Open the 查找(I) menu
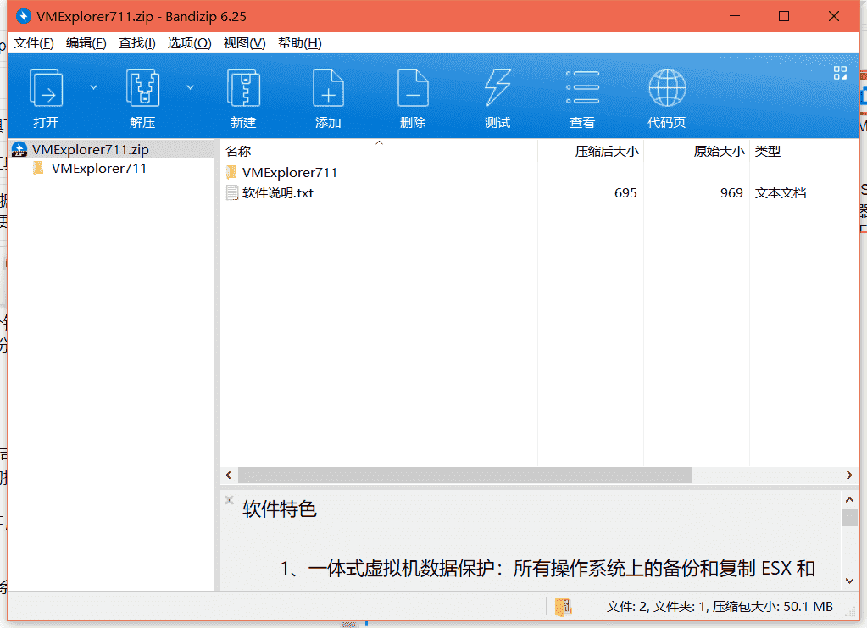 tap(136, 43)
